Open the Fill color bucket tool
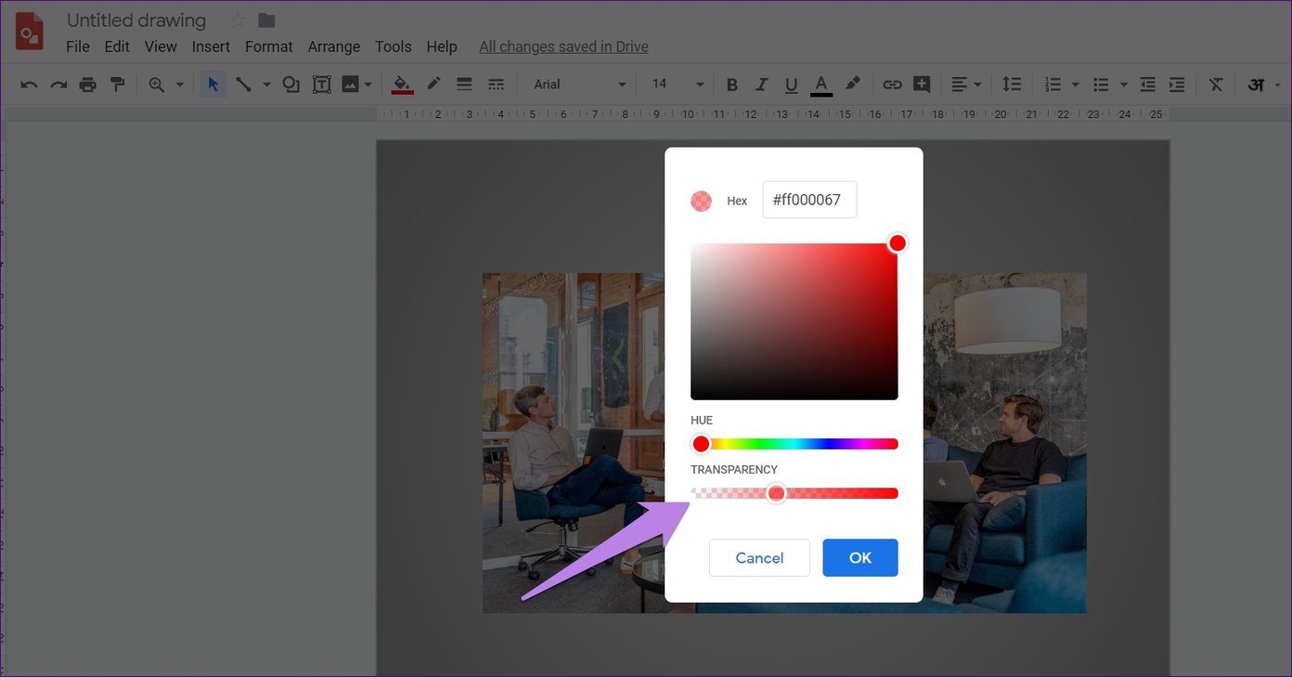This screenshot has width=1292, height=677. tap(402, 85)
